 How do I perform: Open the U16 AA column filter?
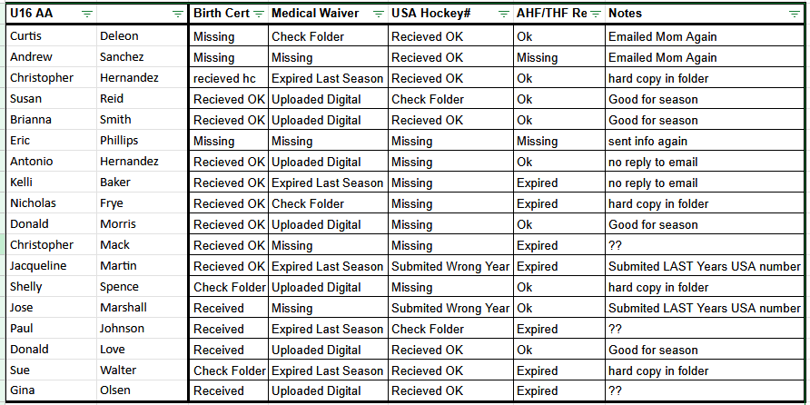[x=86, y=14]
